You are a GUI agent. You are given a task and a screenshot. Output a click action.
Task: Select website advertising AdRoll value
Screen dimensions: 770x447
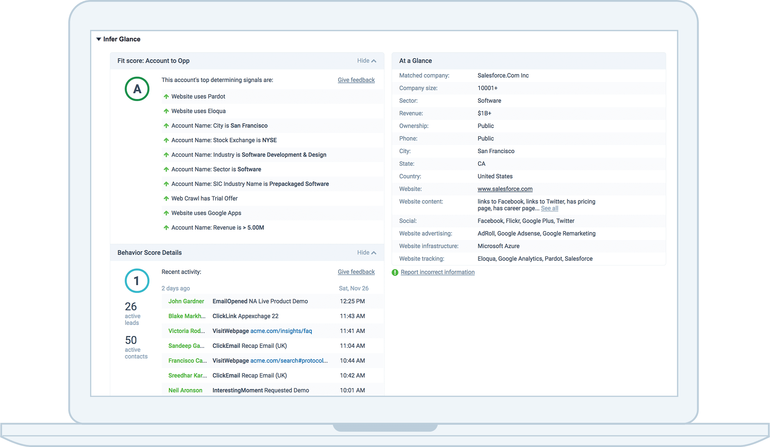[536, 234]
